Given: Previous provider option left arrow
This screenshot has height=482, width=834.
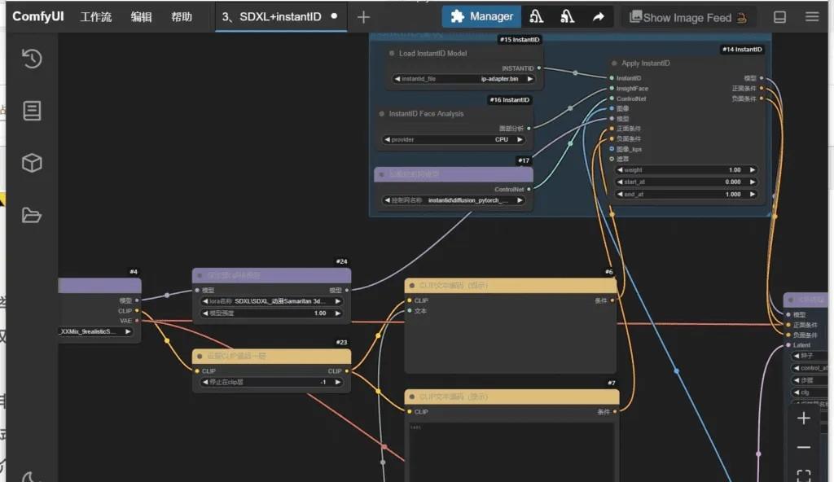Looking at the screenshot, I should [387, 139].
